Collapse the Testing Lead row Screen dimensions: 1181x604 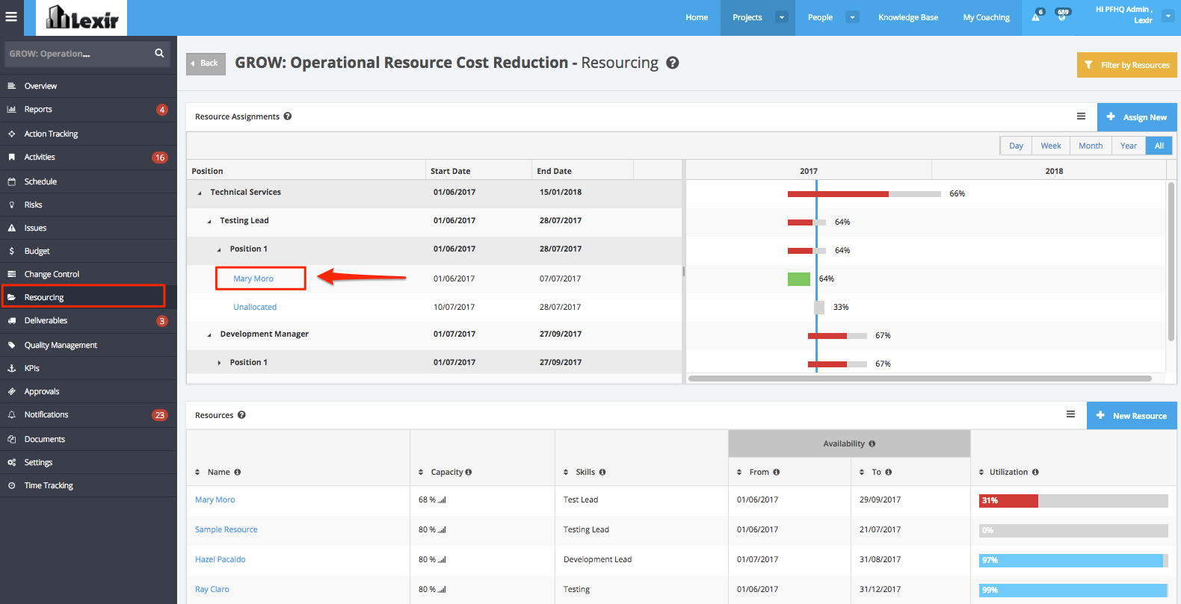tap(209, 221)
